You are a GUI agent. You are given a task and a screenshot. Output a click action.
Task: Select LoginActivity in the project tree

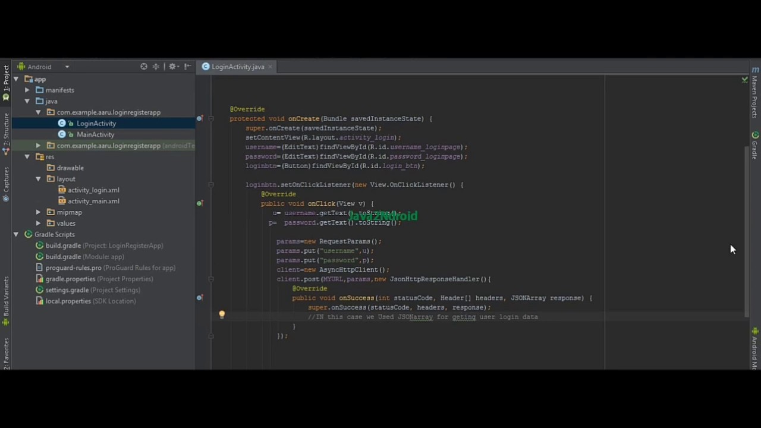click(x=96, y=123)
